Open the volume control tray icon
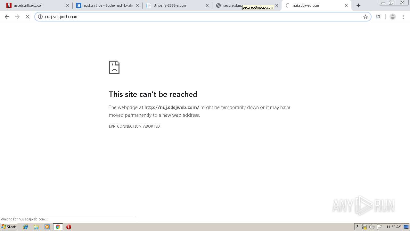 coord(372,227)
